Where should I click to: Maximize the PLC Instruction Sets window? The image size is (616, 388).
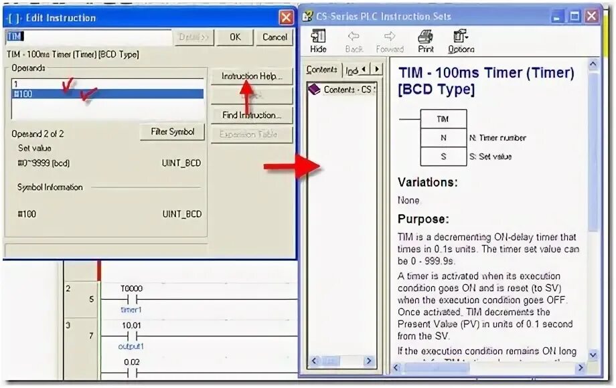(x=574, y=17)
